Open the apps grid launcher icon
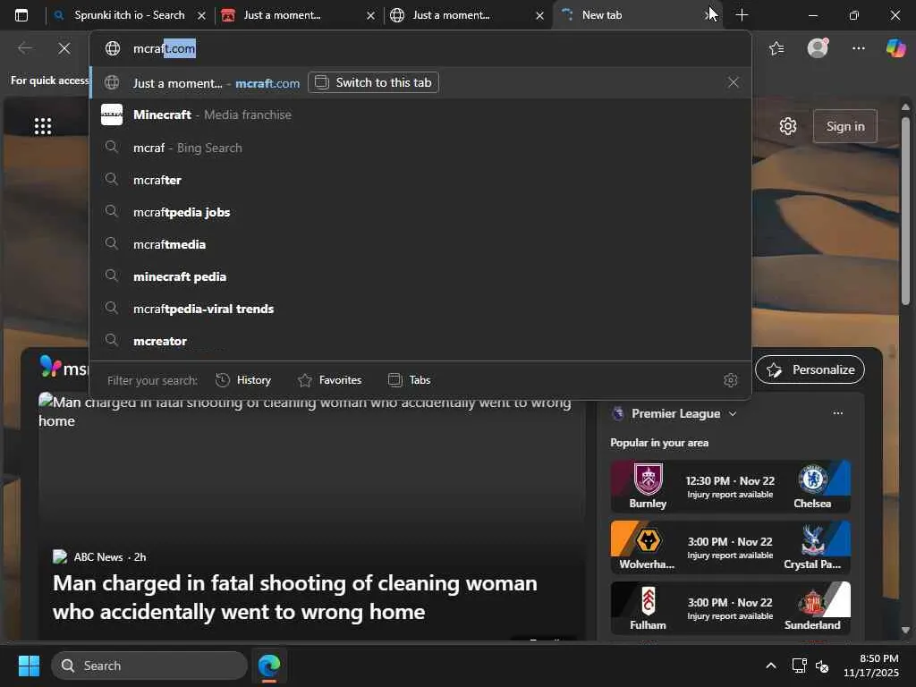Screen dimensions: 916x687 pyautogui.click(x=43, y=126)
